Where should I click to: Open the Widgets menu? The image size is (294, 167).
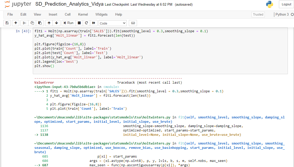(x=101, y=15)
